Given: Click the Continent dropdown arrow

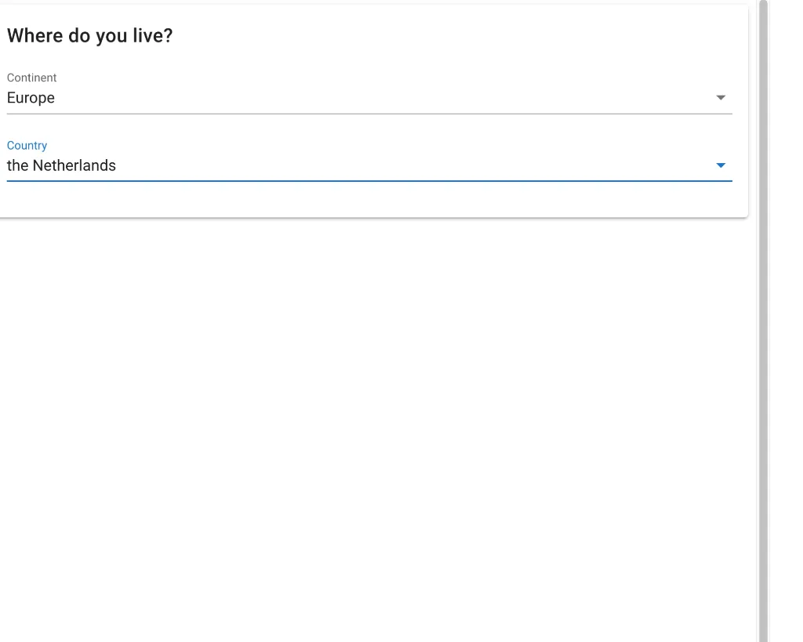Looking at the screenshot, I should (x=721, y=98).
